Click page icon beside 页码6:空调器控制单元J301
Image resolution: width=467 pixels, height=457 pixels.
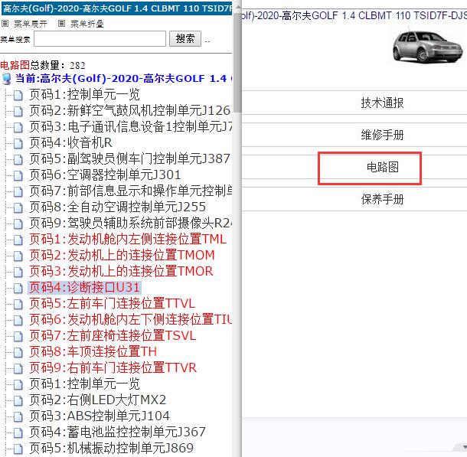(18, 175)
